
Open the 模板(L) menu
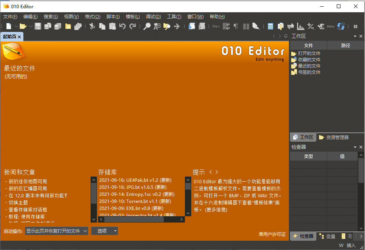coord(133,17)
